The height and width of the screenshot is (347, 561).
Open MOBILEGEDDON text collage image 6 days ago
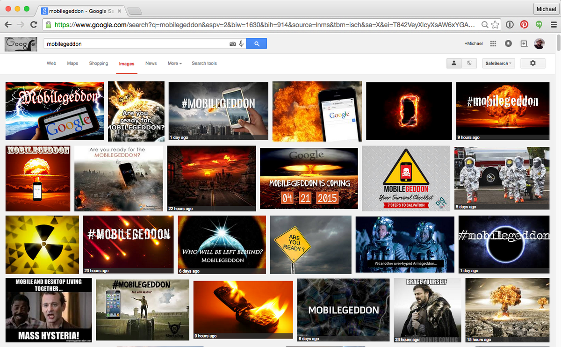tap(343, 311)
